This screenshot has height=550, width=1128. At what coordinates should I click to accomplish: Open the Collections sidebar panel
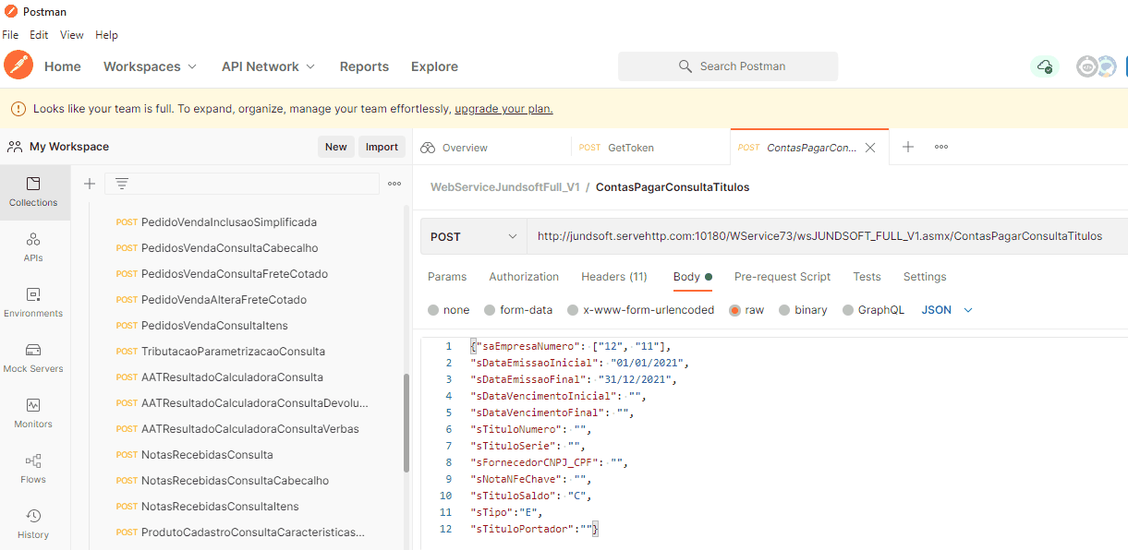pyautogui.click(x=33, y=192)
